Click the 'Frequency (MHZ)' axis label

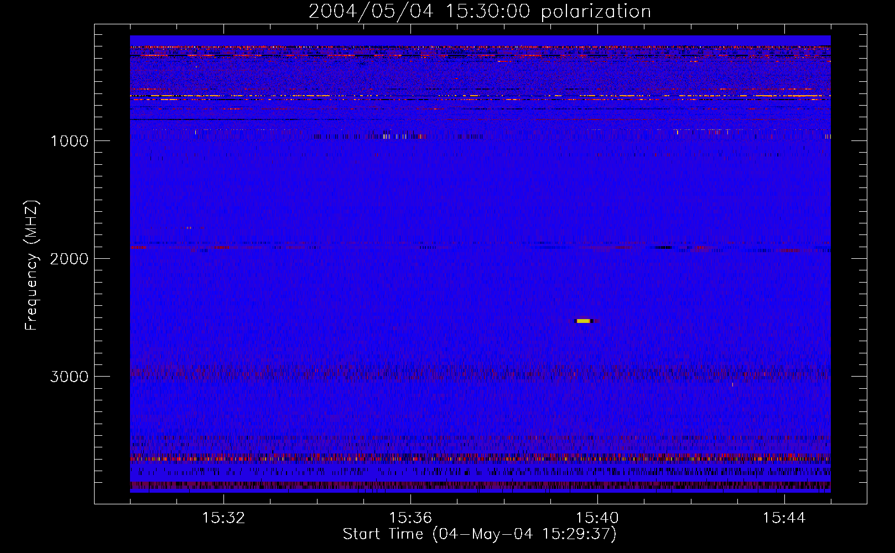[32, 265]
